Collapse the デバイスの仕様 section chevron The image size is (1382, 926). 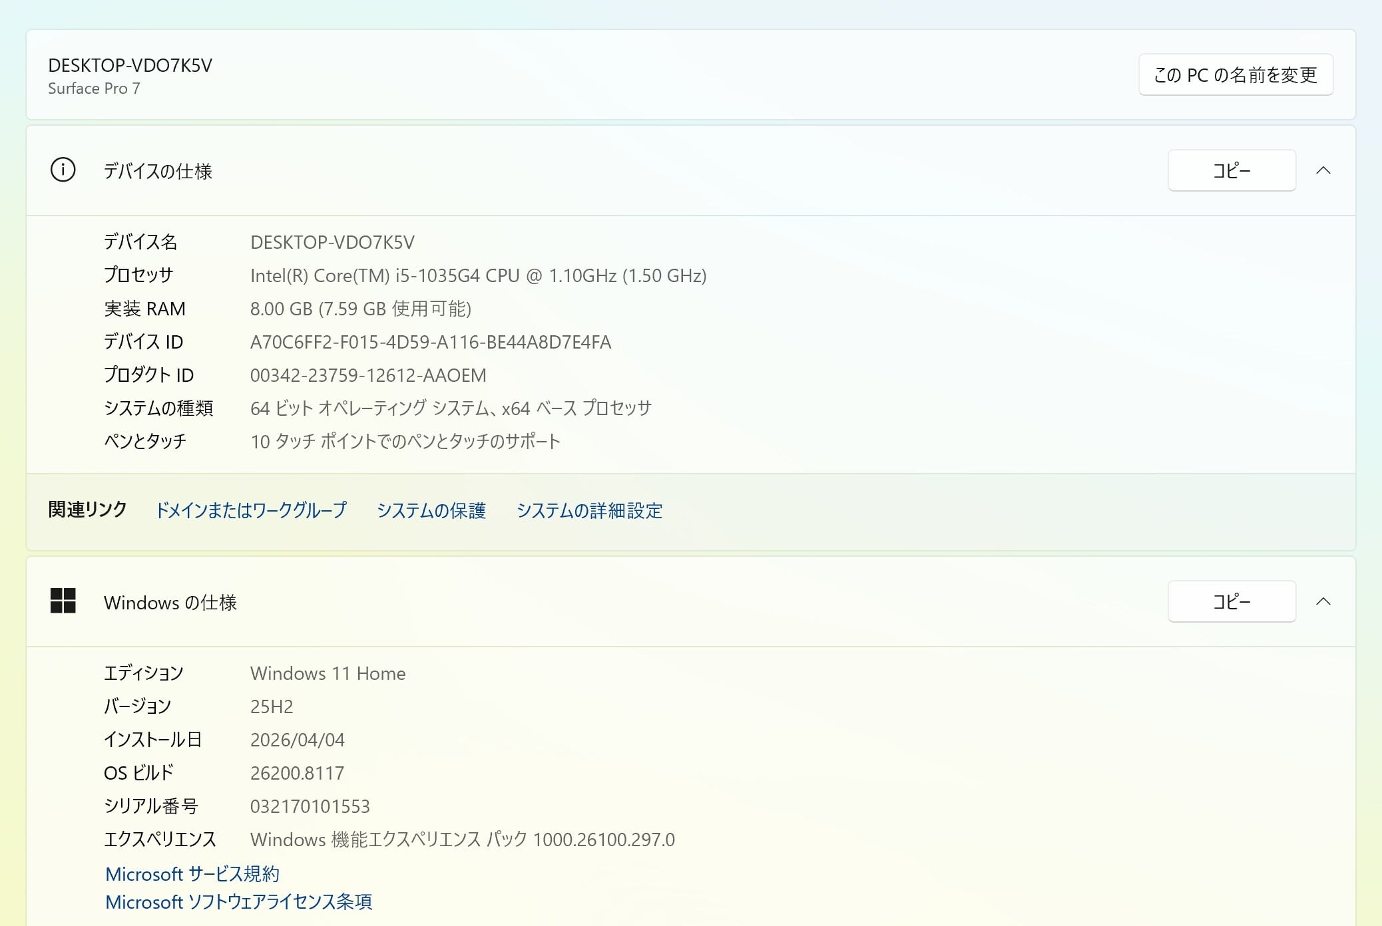pos(1323,170)
